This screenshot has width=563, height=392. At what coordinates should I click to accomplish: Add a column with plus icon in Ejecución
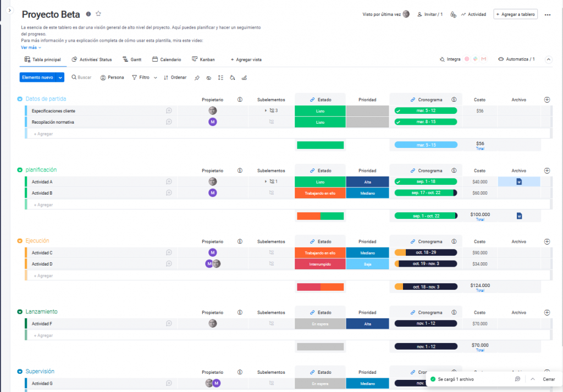point(547,241)
